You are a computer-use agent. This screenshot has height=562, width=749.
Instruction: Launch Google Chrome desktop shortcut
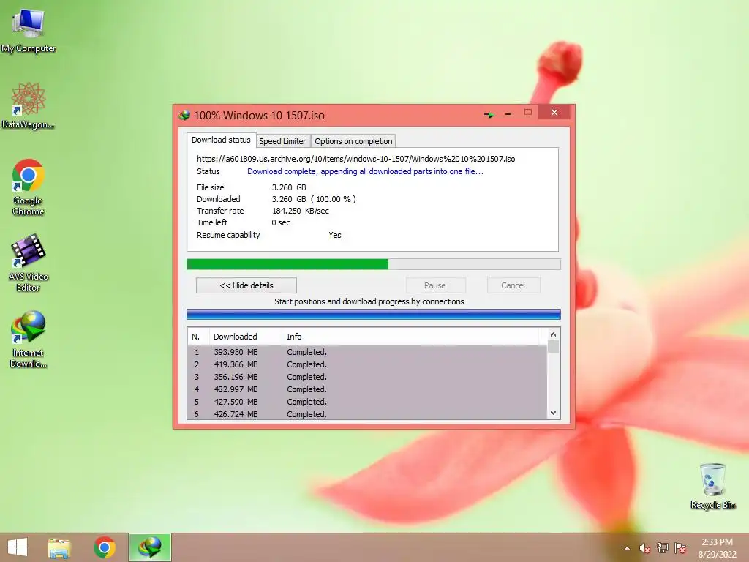point(29,187)
